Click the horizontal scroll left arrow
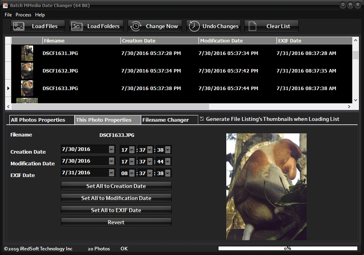 8,106
